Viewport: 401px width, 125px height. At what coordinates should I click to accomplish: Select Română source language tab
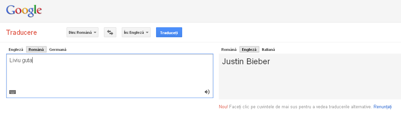point(36,50)
